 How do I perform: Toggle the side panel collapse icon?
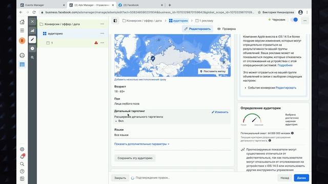tap(115, 20)
